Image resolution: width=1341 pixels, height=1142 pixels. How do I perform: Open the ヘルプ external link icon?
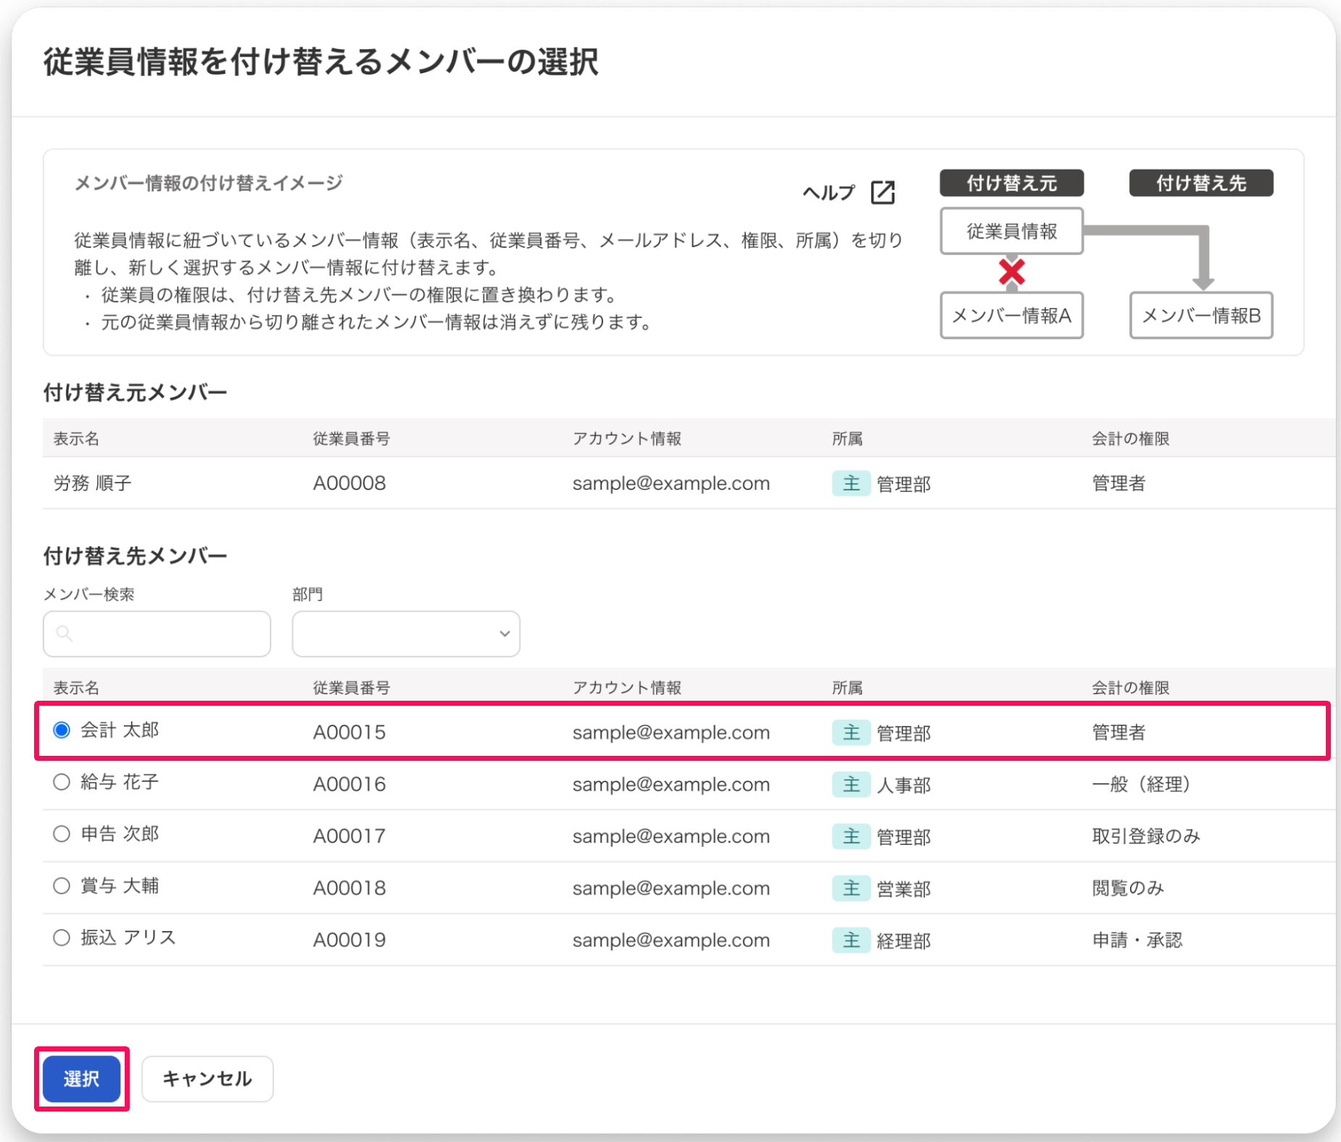[882, 193]
